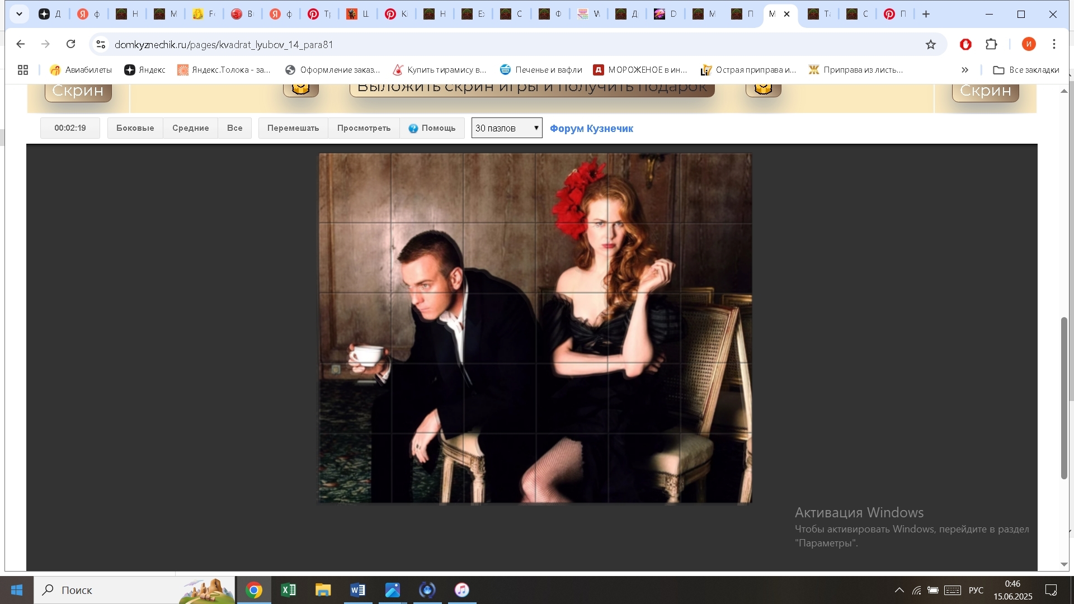Open the Windows Start menu
1074x604 pixels.
[17, 590]
